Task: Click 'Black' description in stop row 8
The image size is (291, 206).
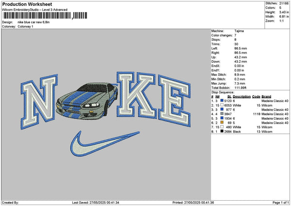Action: 237,132
